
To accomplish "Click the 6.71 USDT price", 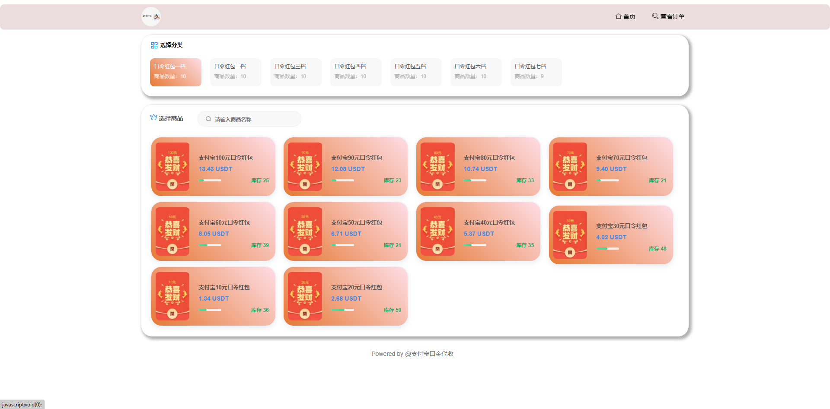I will tap(346, 234).
